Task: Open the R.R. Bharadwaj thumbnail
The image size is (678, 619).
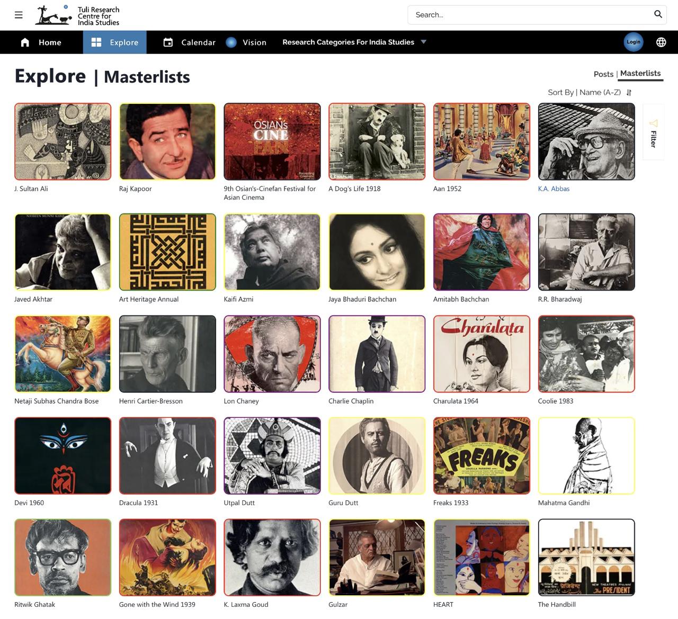Action: pyautogui.click(x=586, y=252)
